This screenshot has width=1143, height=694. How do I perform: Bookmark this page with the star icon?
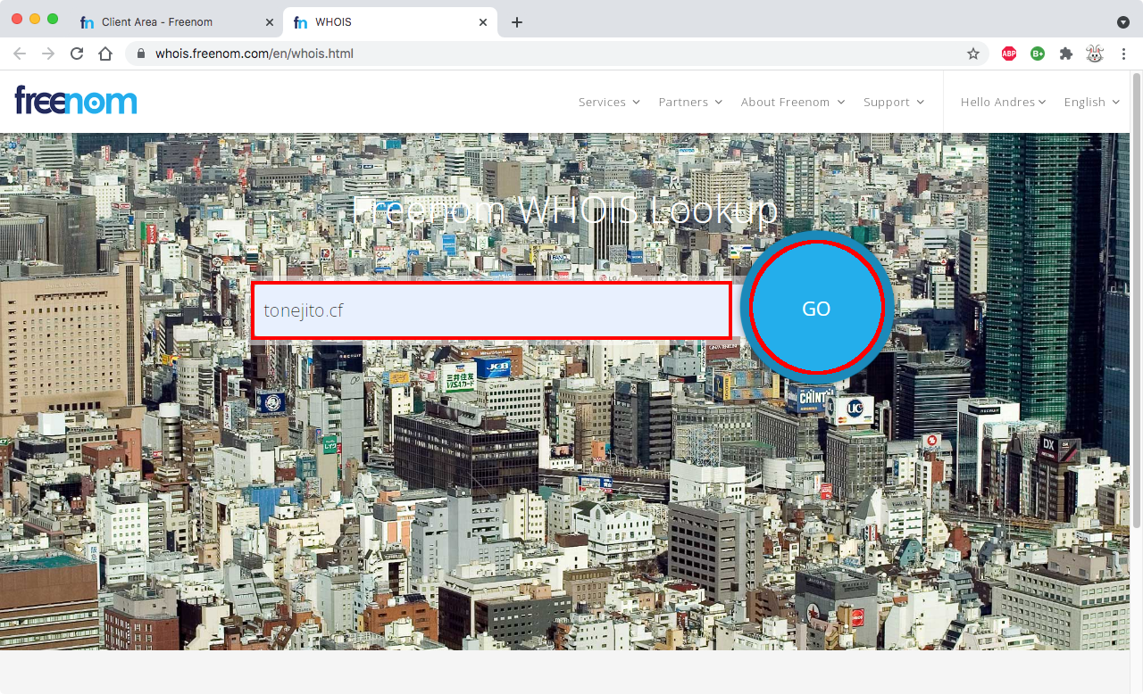pyautogui.click(x=973, y=54)
